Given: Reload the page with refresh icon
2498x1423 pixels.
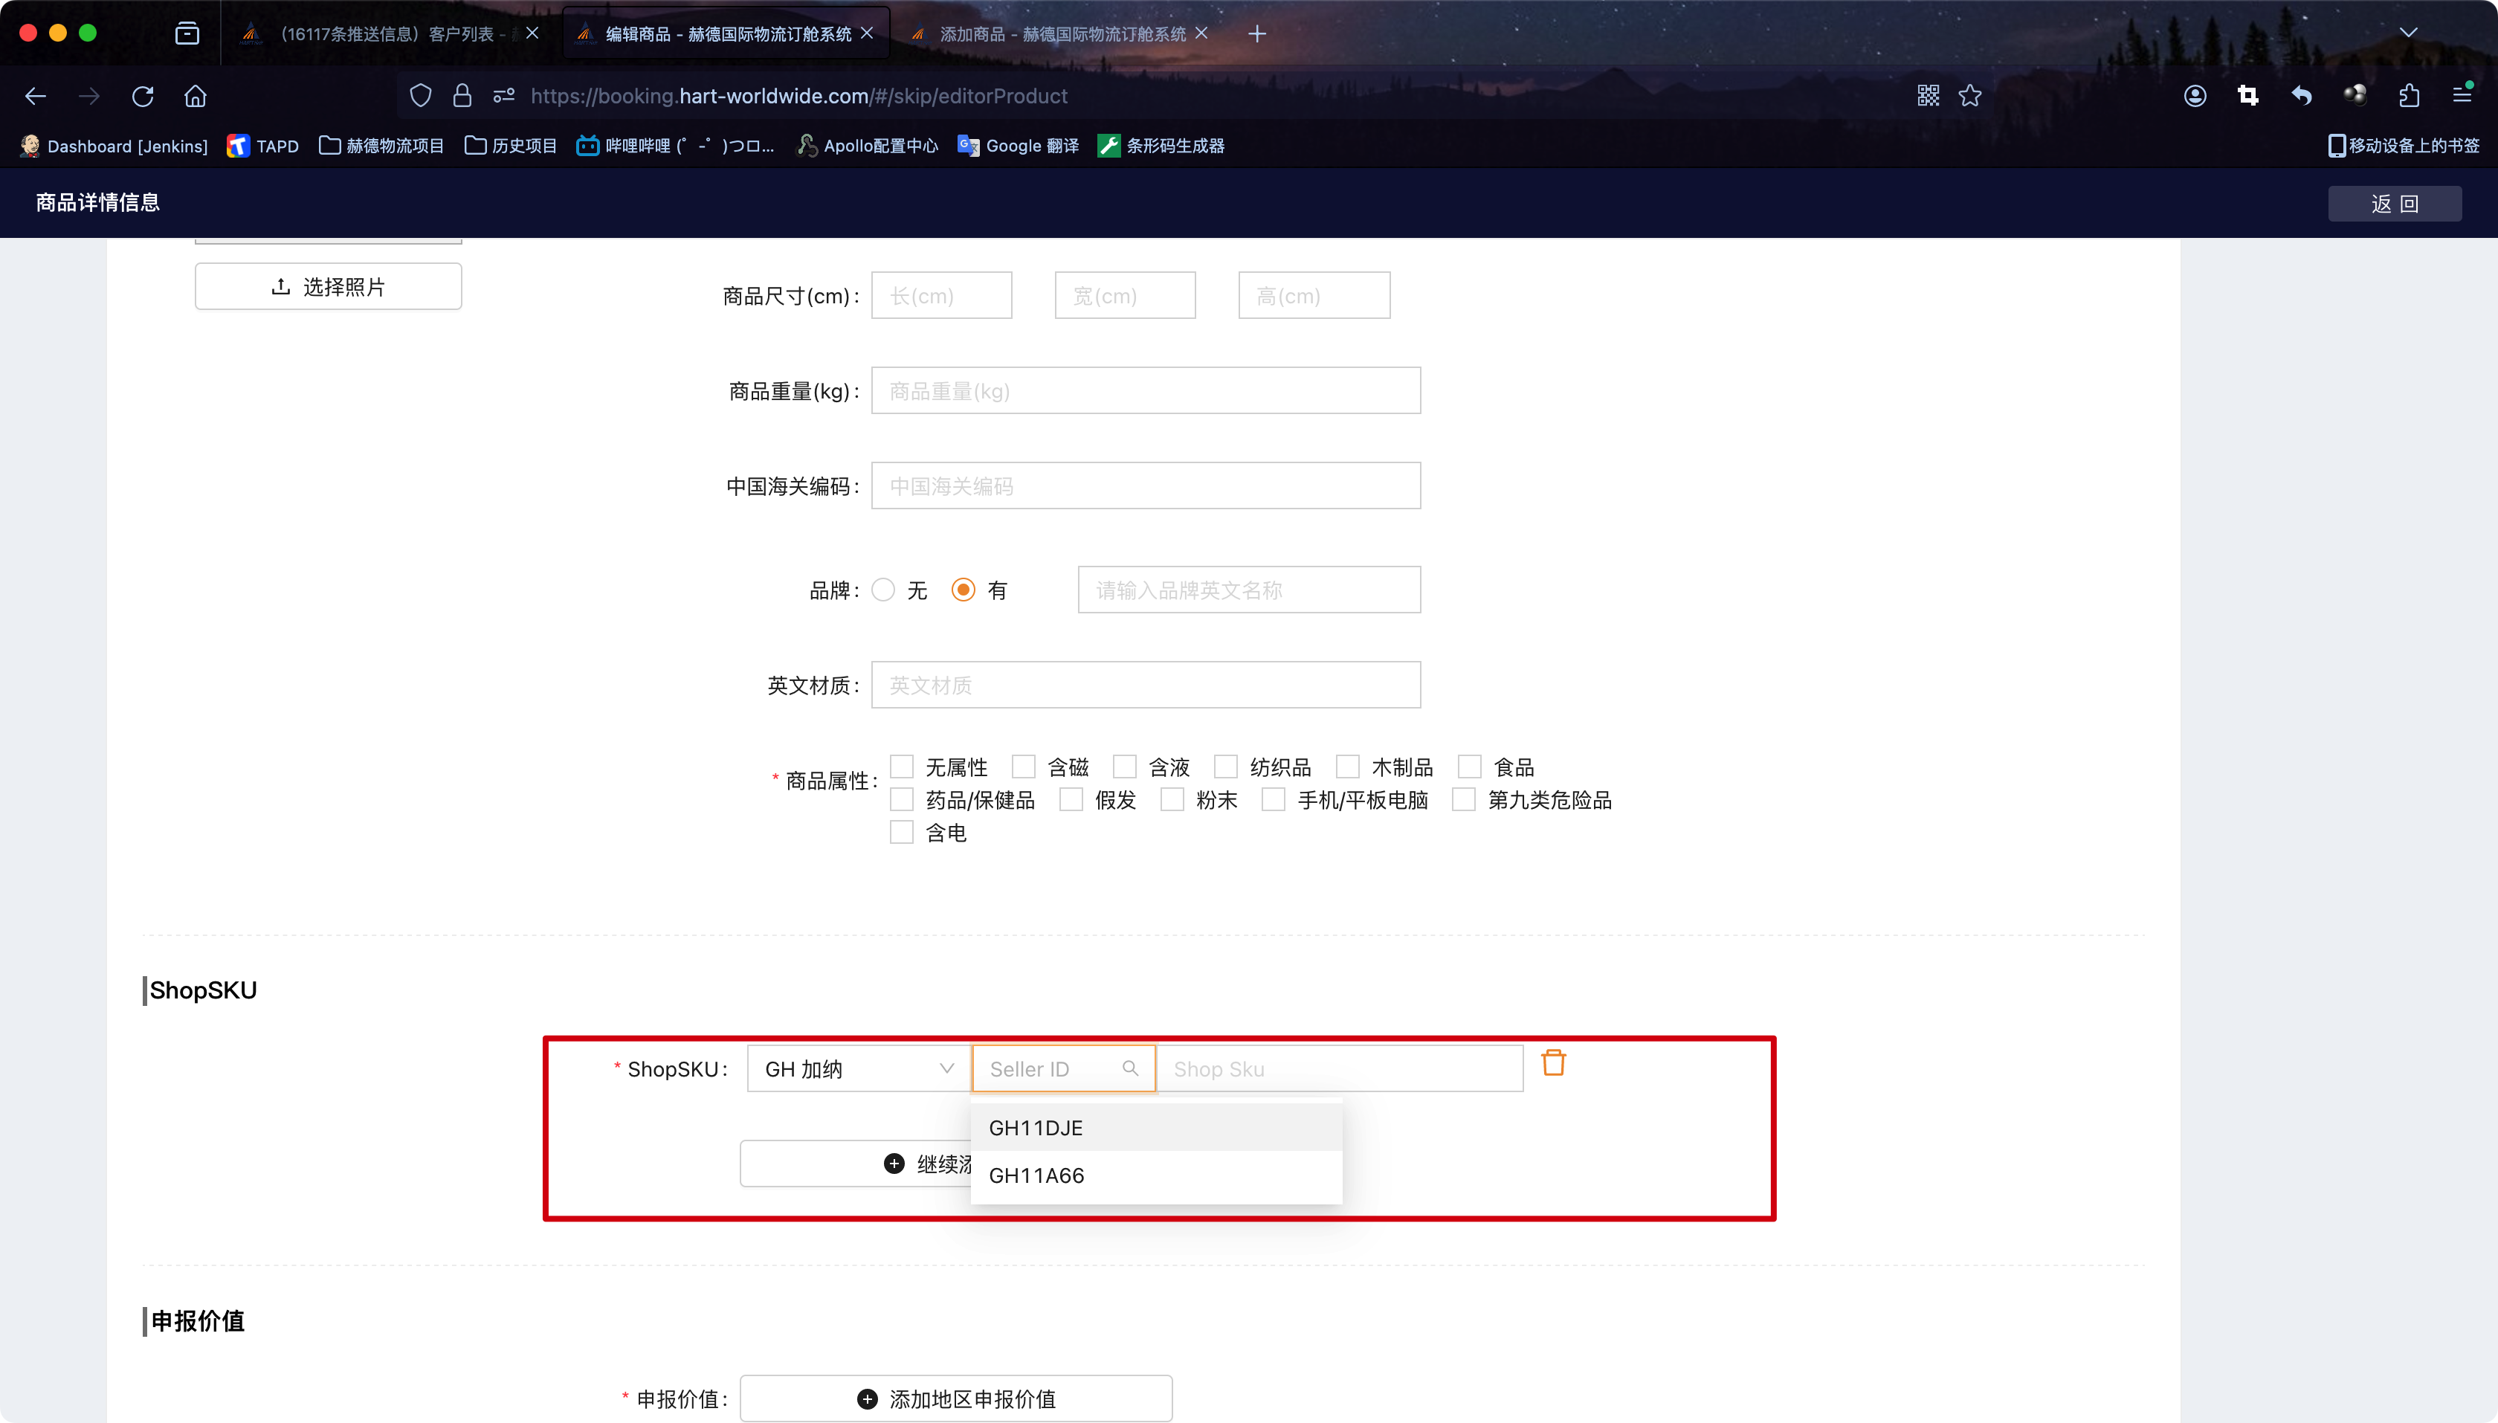Looking at the screenshot, I should coord(143,96).
